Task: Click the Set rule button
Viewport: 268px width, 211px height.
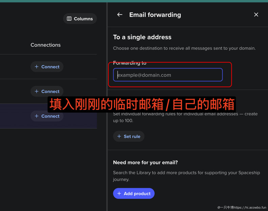Action: coord(129,136)
